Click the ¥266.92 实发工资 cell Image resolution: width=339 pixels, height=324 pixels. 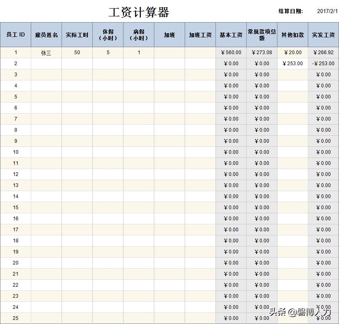pyautogui.click(x=323, y=52)
